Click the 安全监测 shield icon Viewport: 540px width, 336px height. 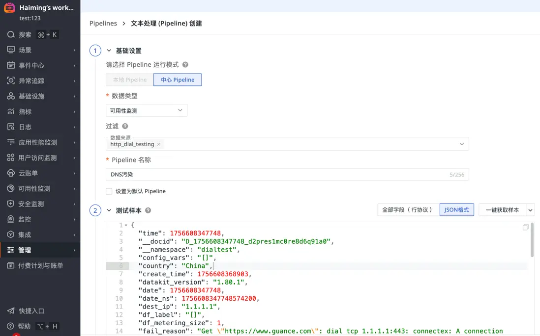tap(11, 204)
